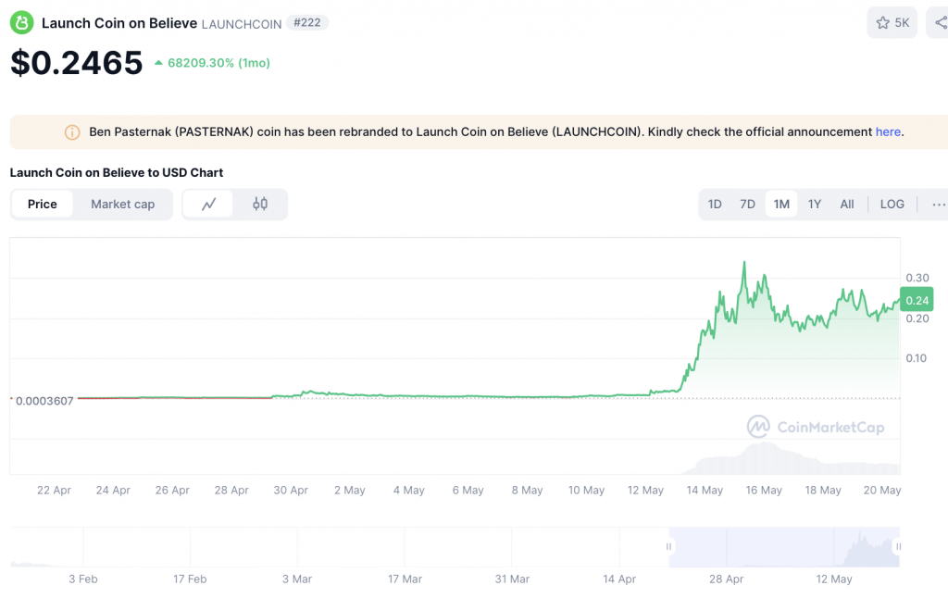Image resolution: width=948 pixels, height=598 pixels.
Task: Click the LAUNCHCOIN ticker text
Action: 242,24
